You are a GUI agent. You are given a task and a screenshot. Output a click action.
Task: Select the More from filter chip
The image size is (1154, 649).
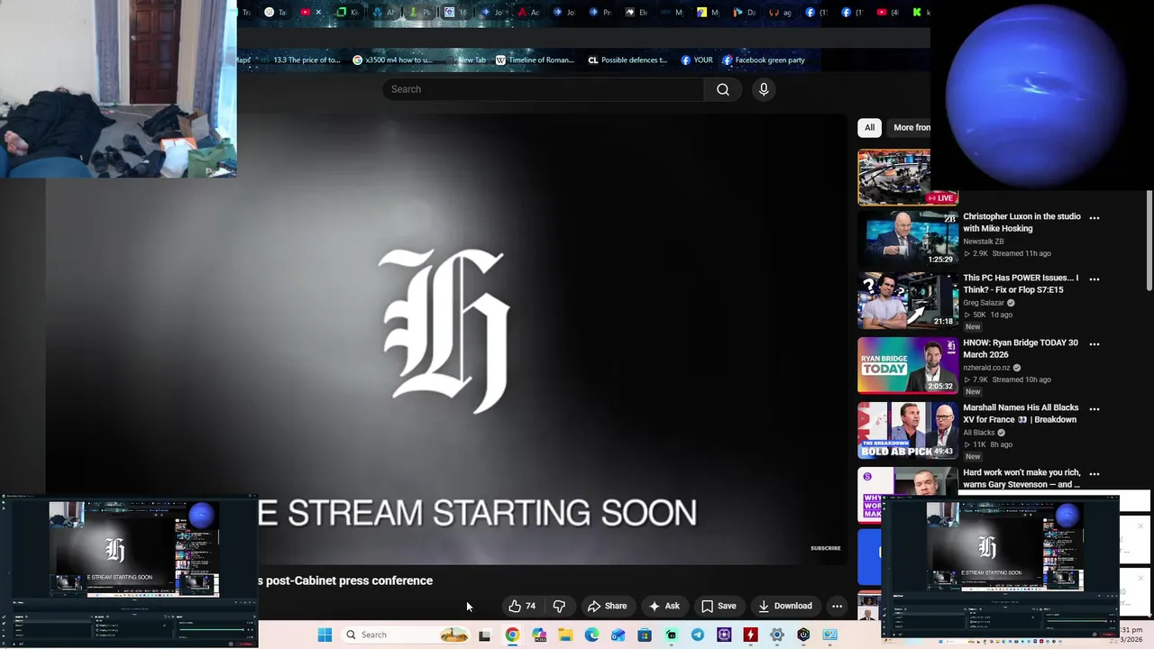(x=909, y=127)
